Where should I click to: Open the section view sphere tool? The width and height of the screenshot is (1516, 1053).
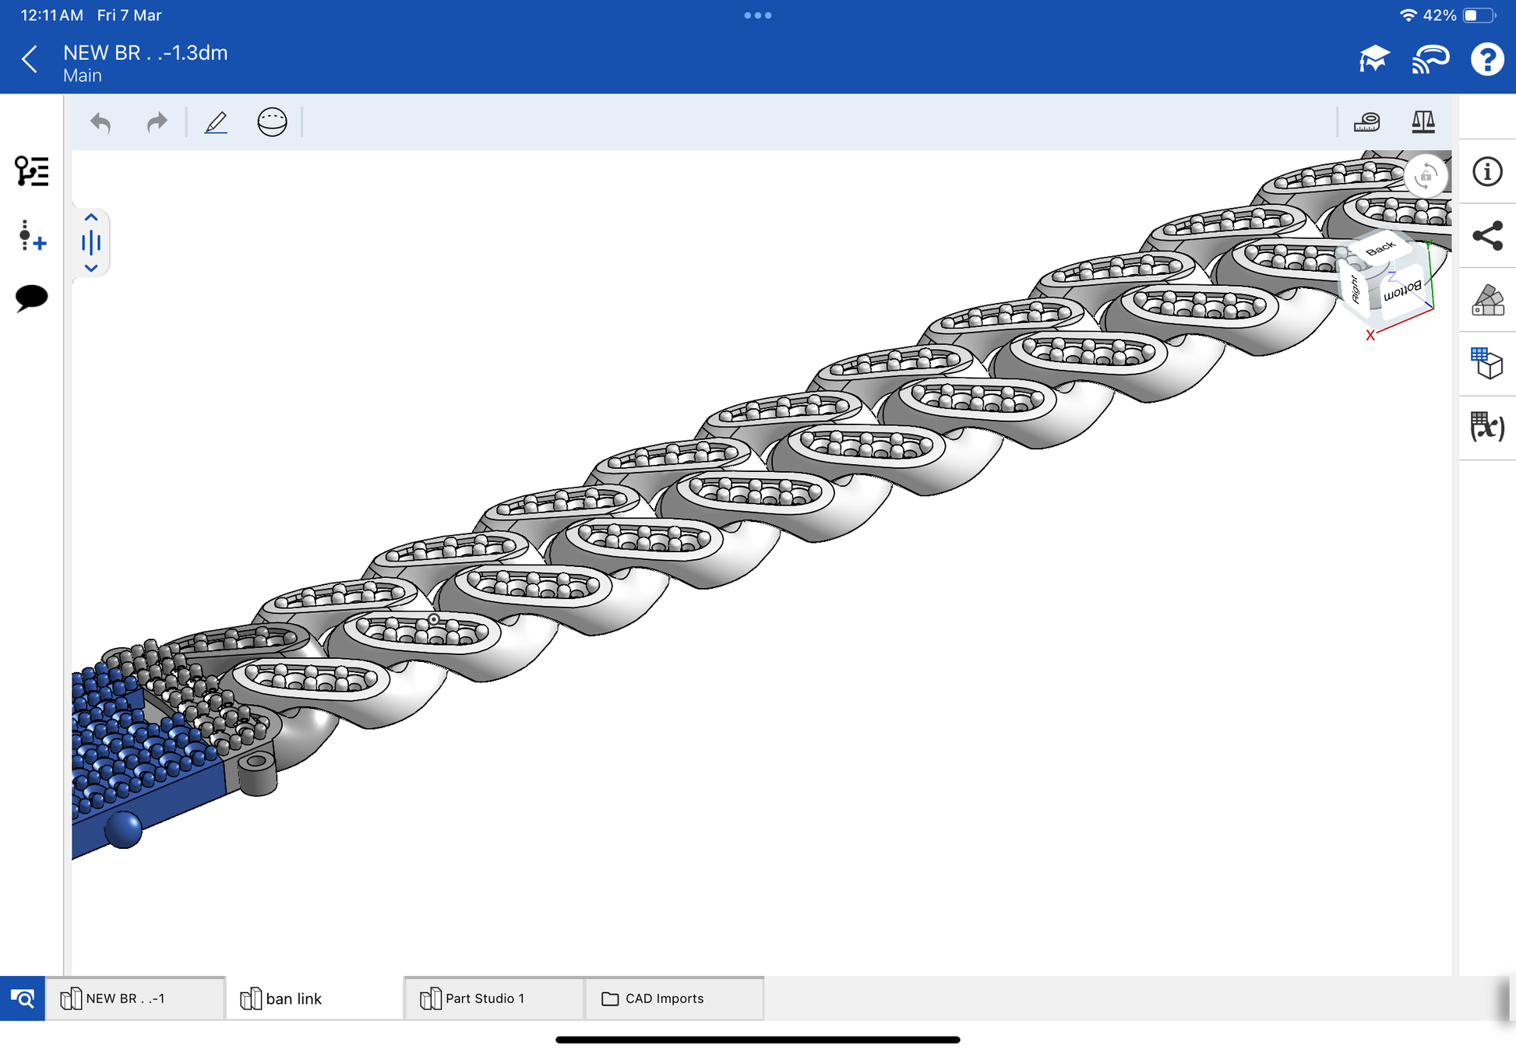pyautogui.click(x=272, y=122)
